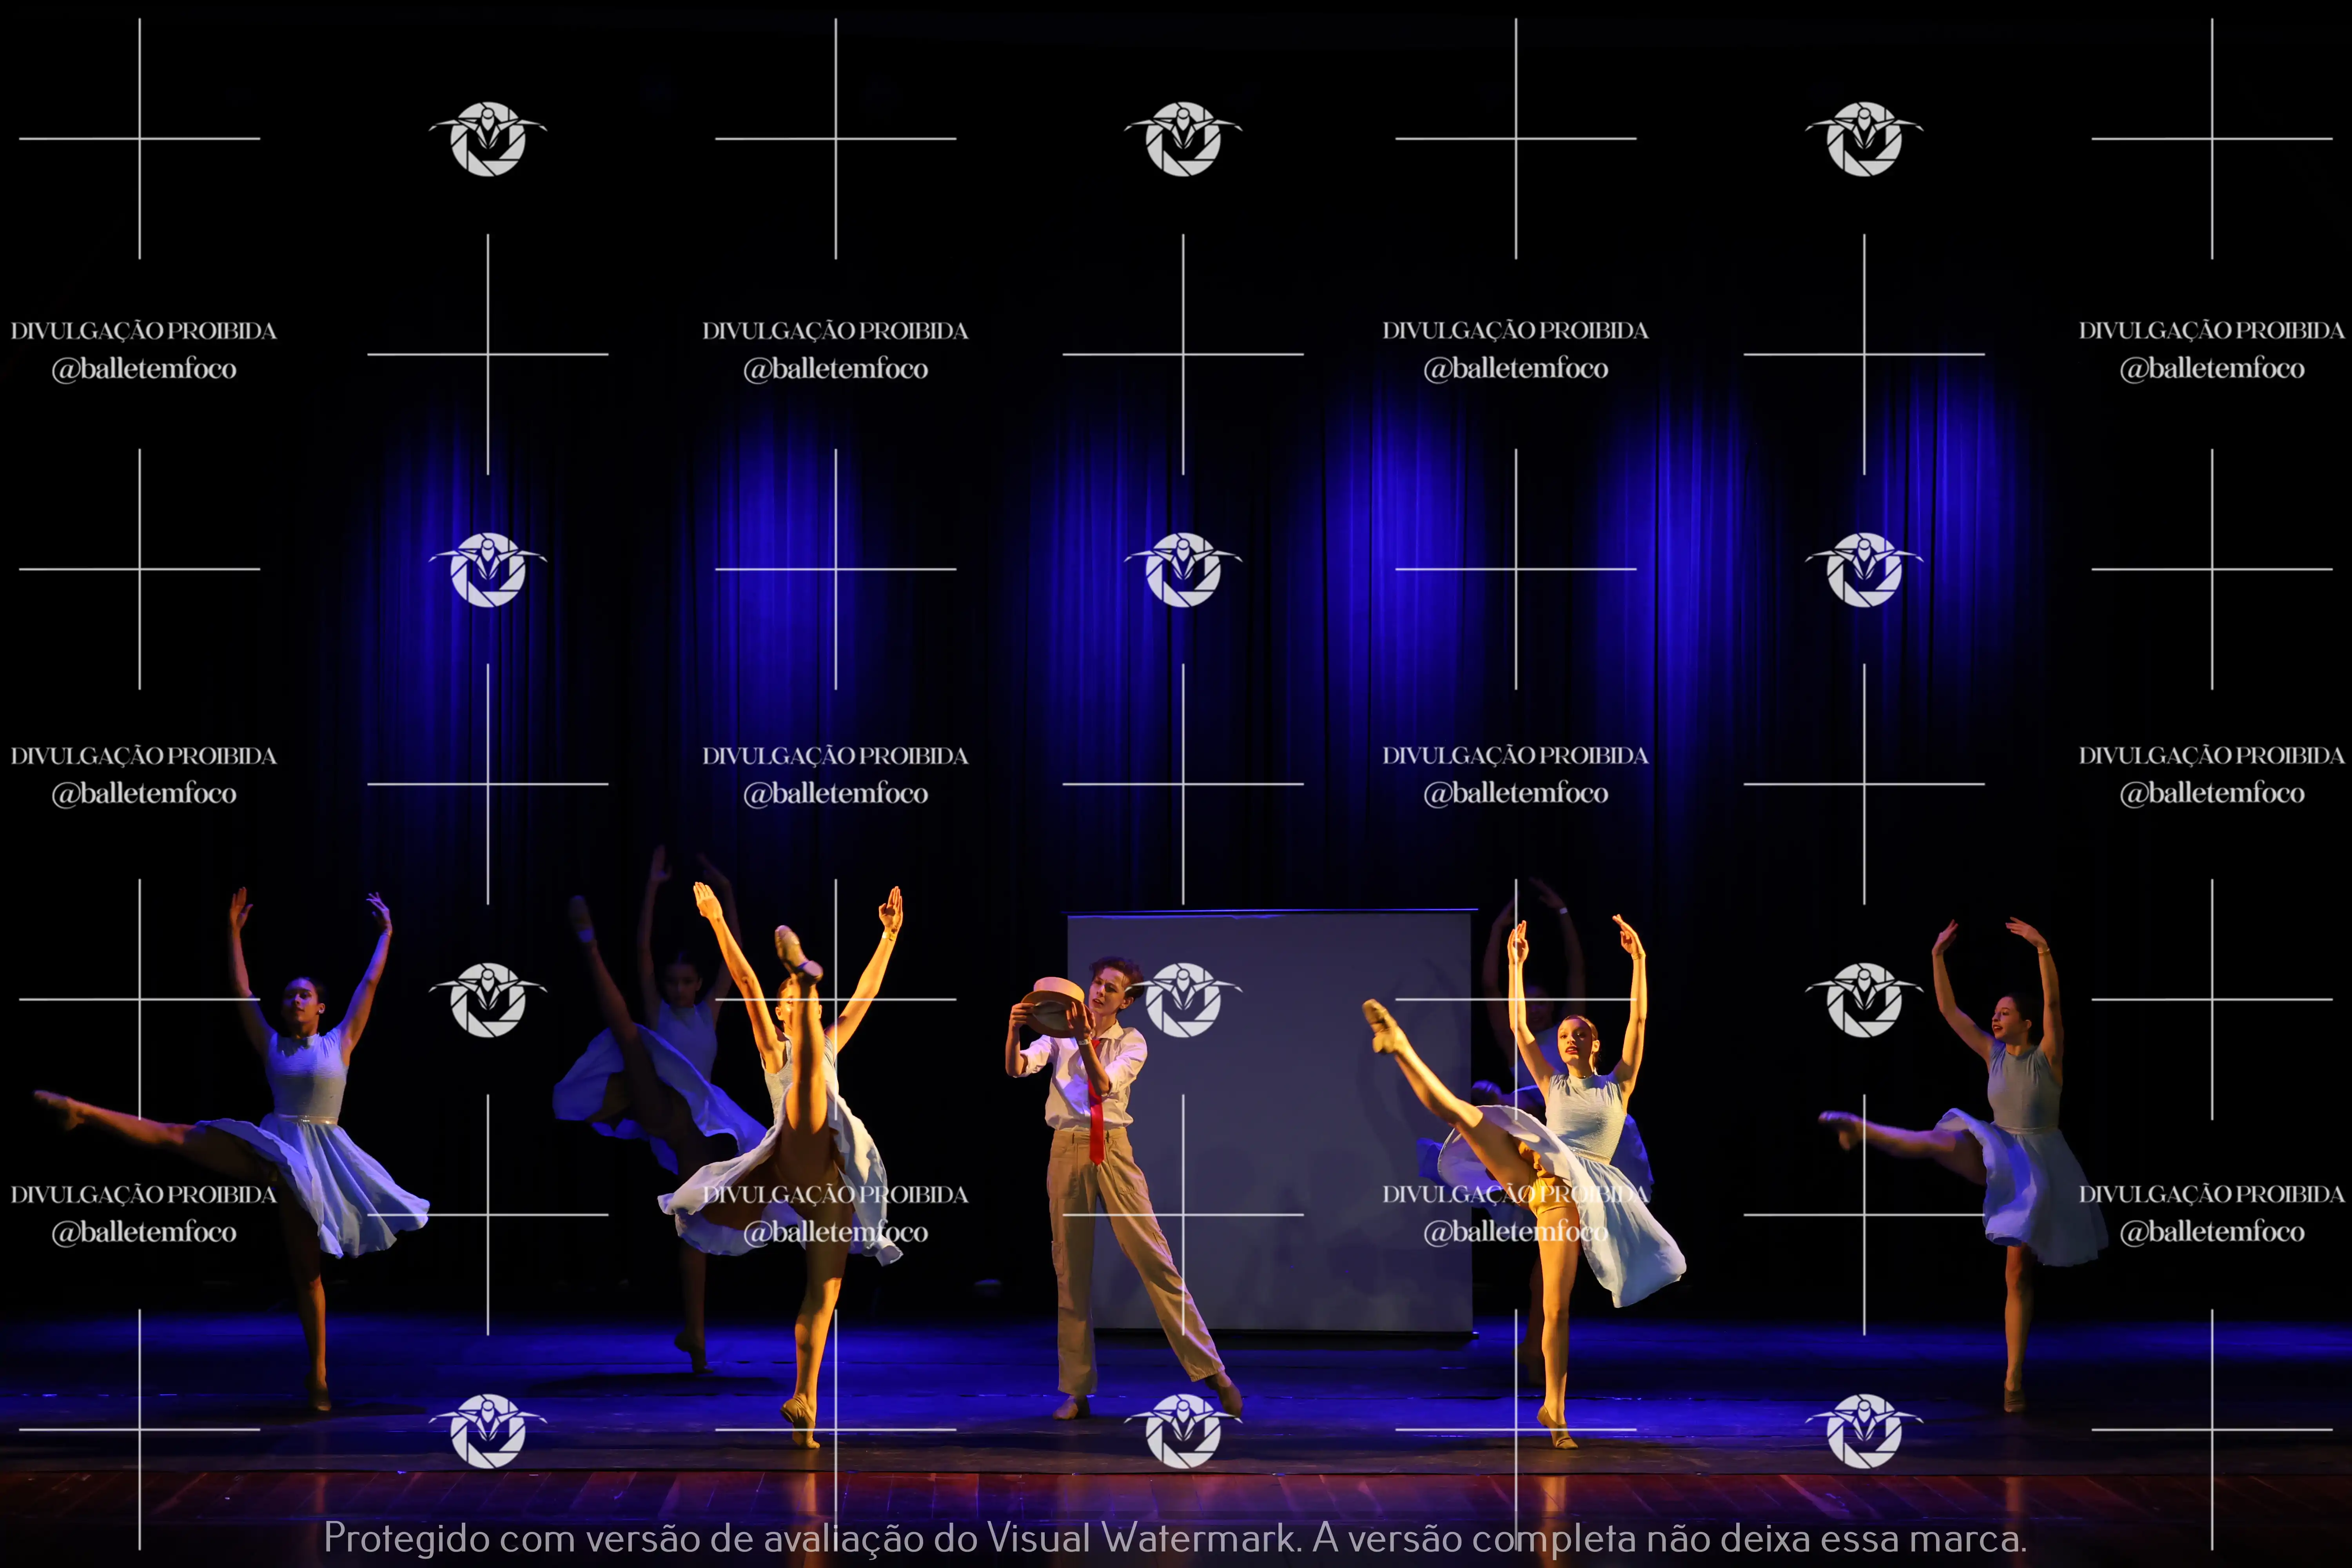Click the bottom-right shutter logo on the stage floor

(x=1864, y=1430)
